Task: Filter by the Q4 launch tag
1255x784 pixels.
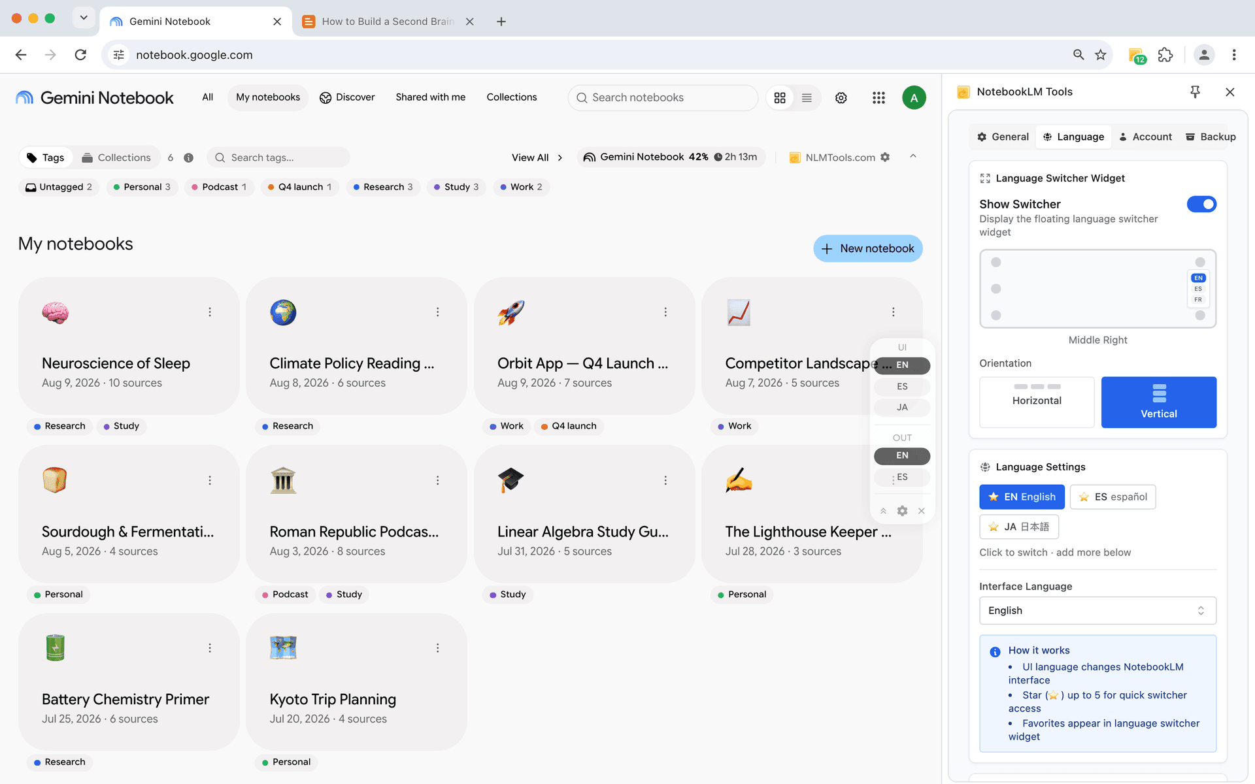Action: coord(299,188)
